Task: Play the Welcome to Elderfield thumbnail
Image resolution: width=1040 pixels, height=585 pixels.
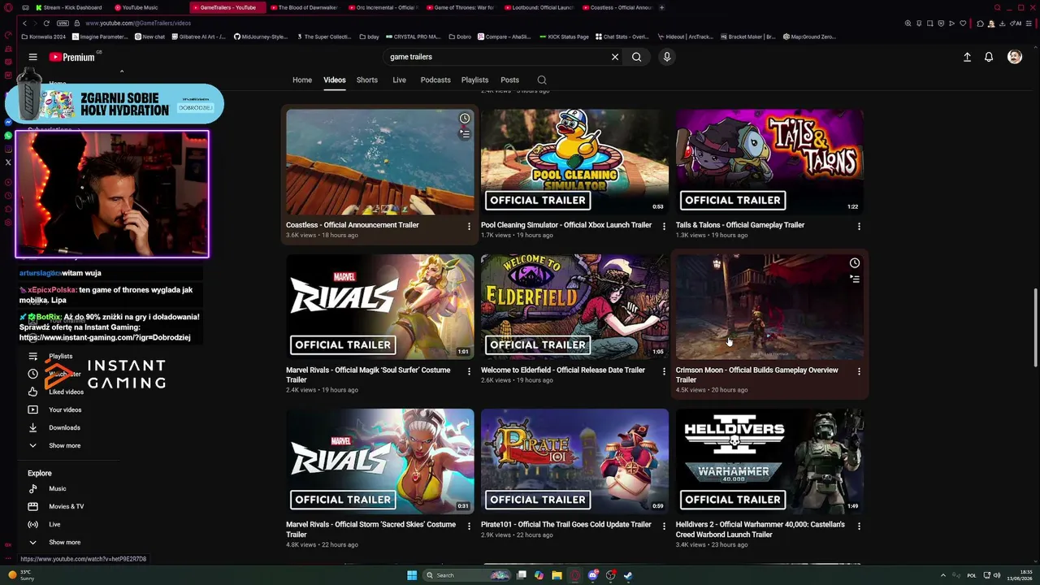Action: coord(574,306)
